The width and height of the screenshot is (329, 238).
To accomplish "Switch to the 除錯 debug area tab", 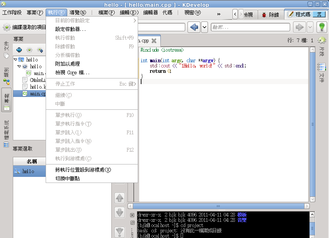I will [x=271, y=15].
